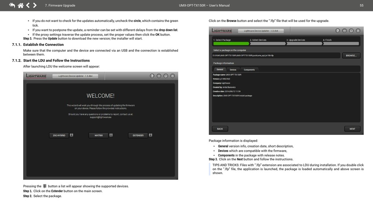Click the '3. Upgrade Devices' progress step
Screen dimensions: 373x209
coord(304,42)
